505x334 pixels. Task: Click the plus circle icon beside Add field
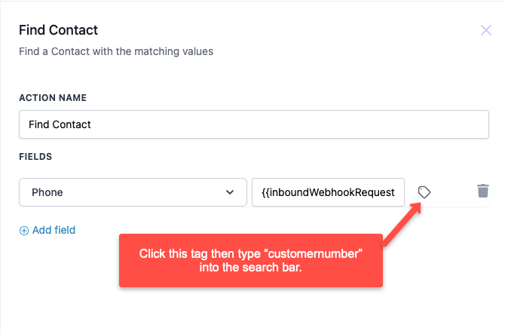24,231
